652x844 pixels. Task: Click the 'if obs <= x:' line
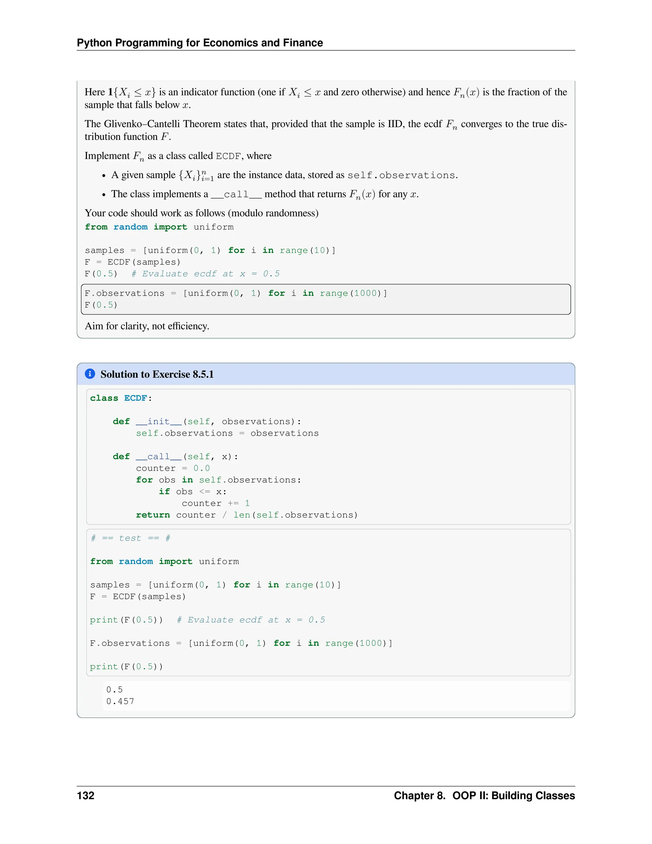tap(193, 491)
